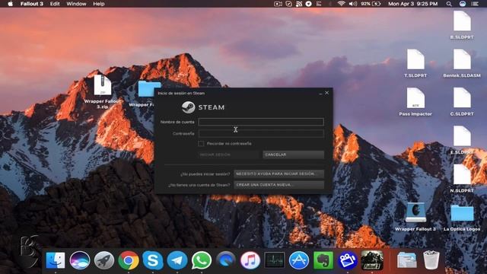The image size is (487, 274).
Task: Open the Edit menu
Action: (x=55, y=4)
